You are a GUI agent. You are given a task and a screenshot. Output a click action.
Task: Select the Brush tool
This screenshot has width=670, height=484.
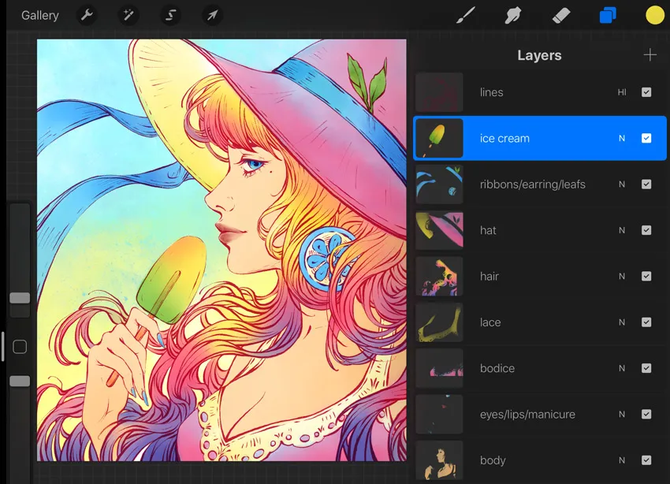point(465,16)
